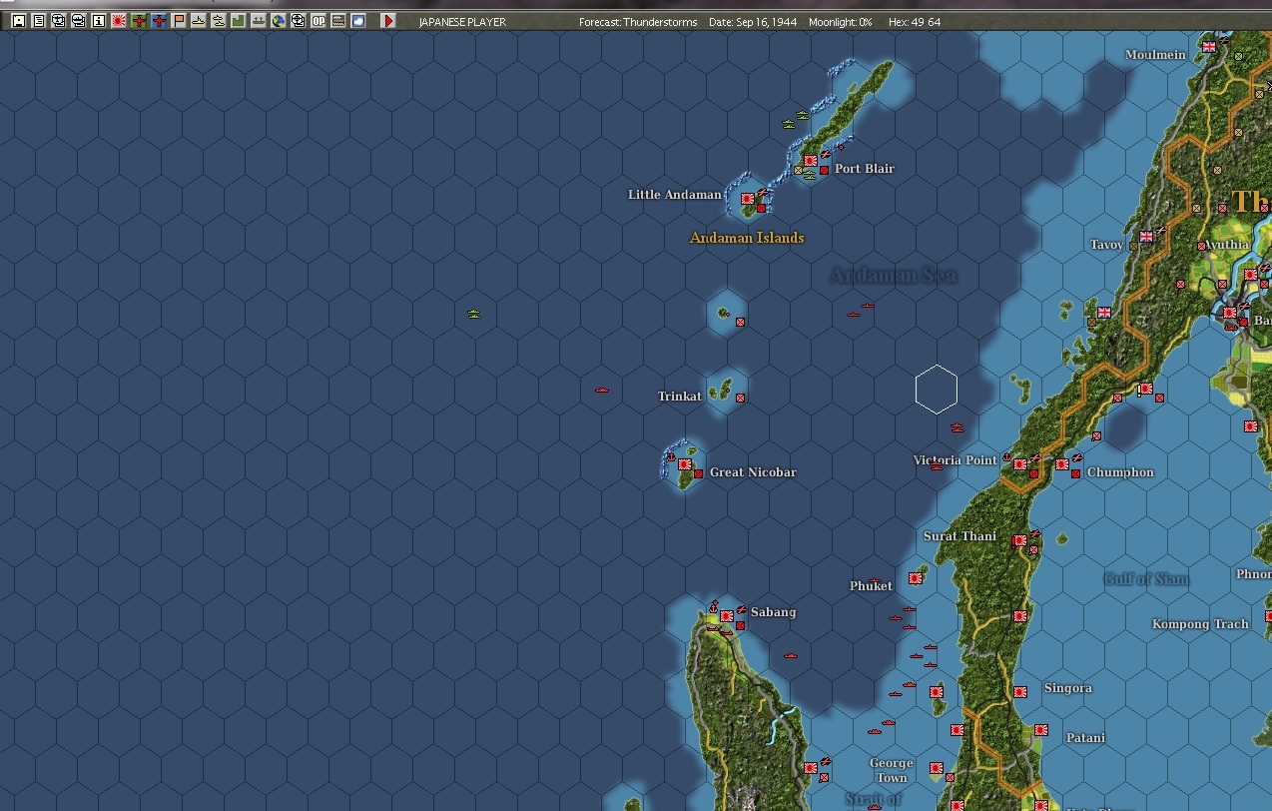Toggle the red plane on blue icon
This screenshot has height=811, width=1272.
[x=159, y=21]
